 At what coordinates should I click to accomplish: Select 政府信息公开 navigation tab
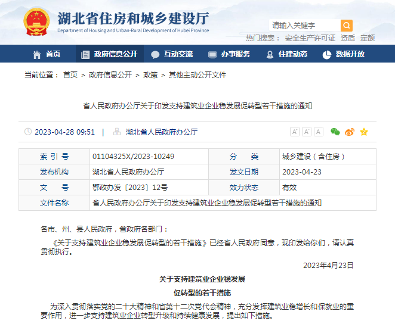[109, 54]
